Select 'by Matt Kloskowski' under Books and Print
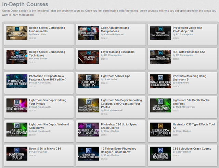The height and width of the screenshot is (168, 219). click(x=184, y=107)
